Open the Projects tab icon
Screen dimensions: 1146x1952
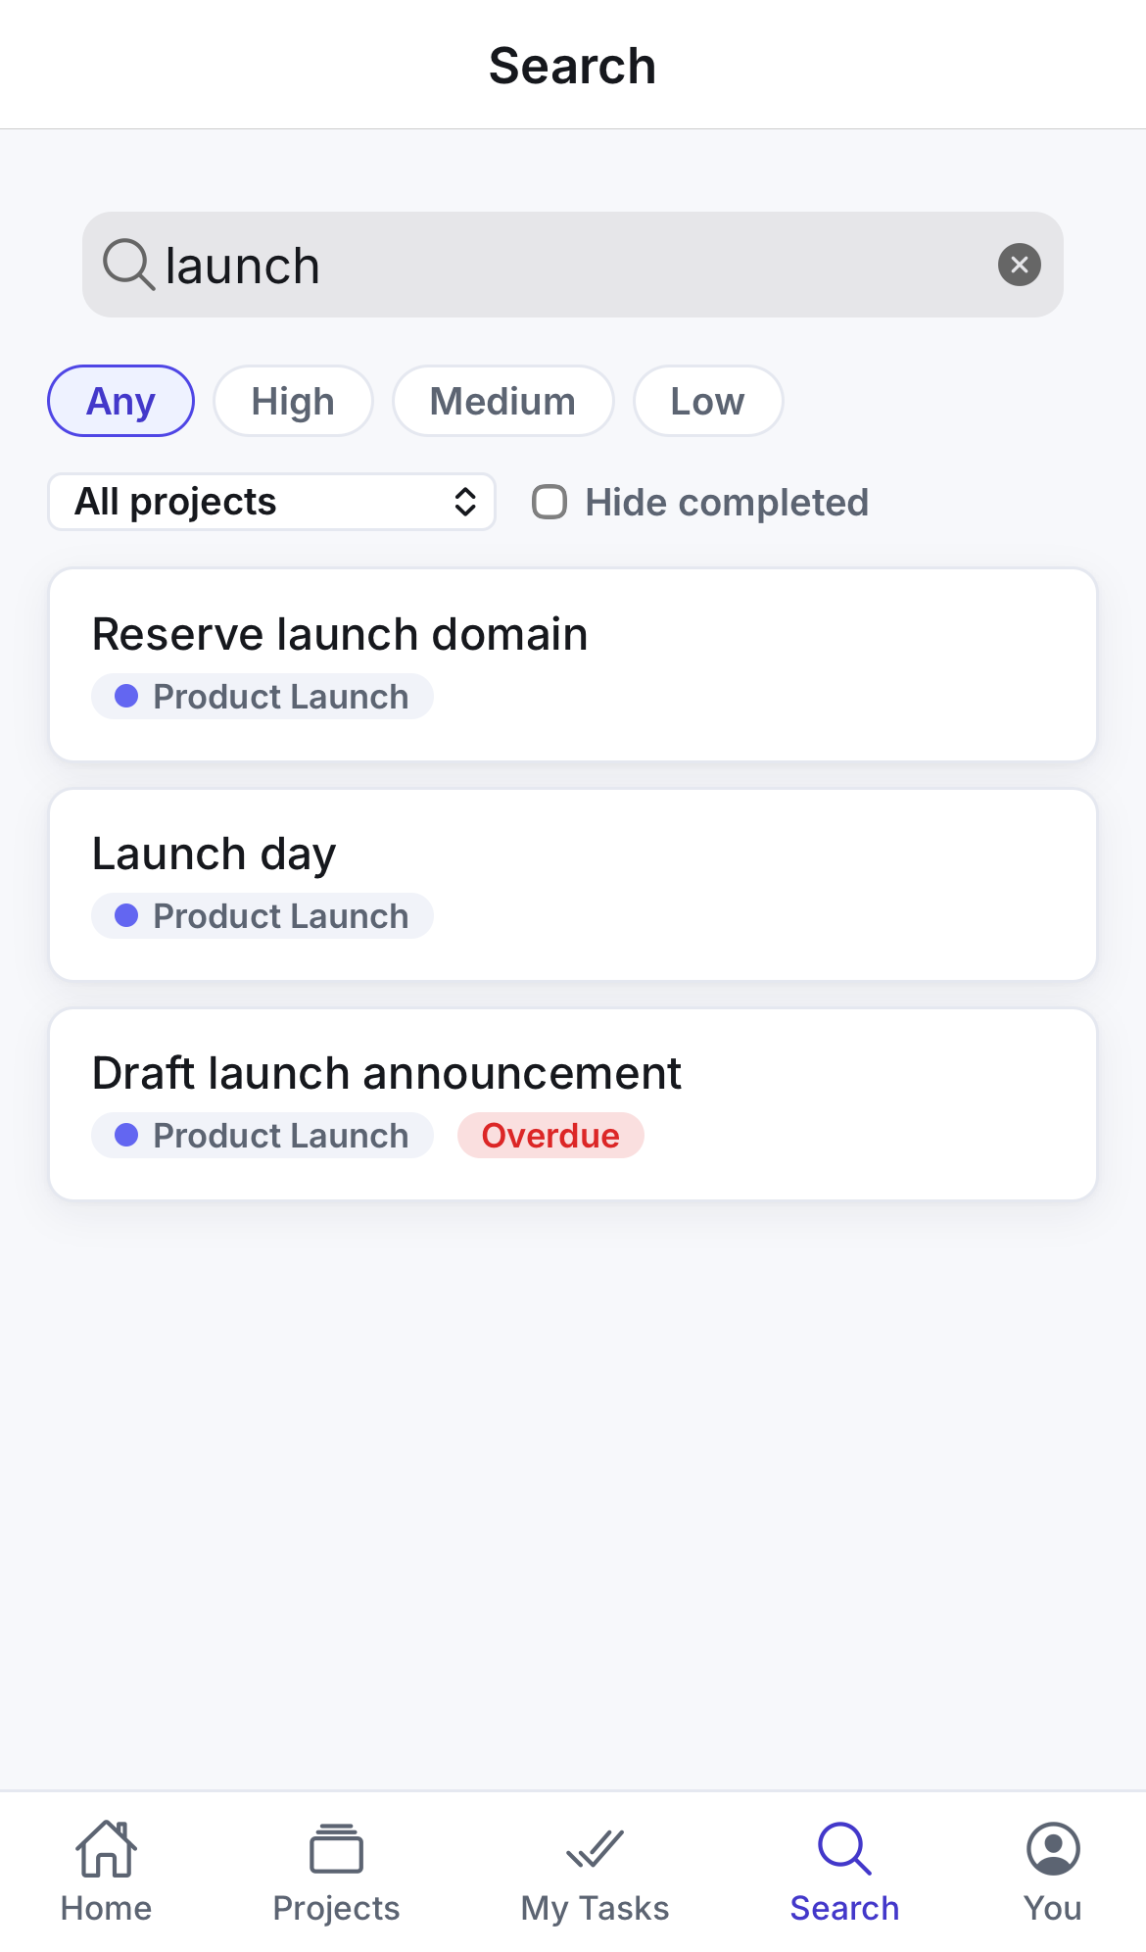[336, 1849]
